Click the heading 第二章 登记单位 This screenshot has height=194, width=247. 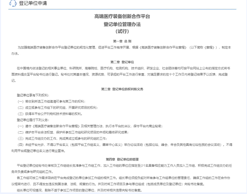pyautogui.click(x=122, y=62)
